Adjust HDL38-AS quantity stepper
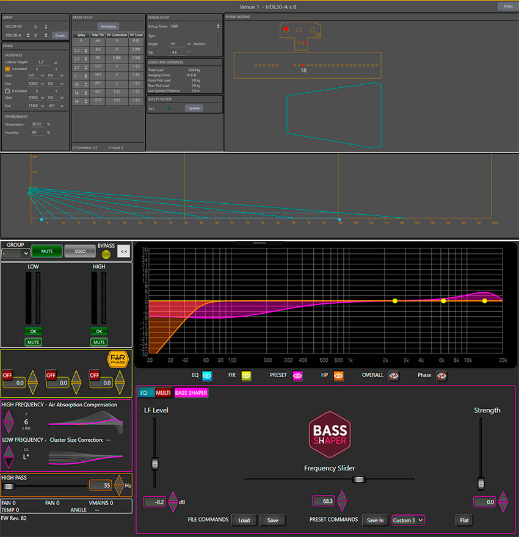 pos(46,27)
